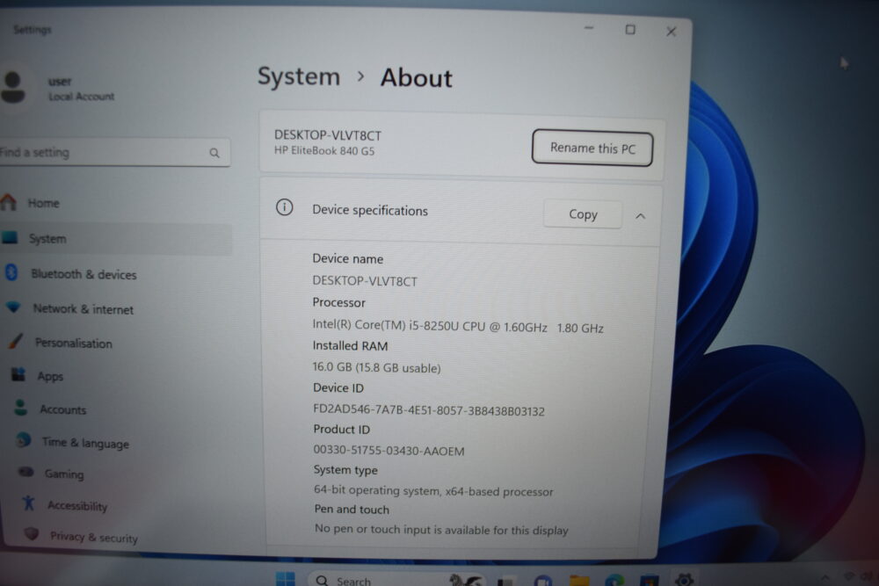Launch Microsoft Edge from the taskbar
The image size is (879, 586).
coord(614,581)
